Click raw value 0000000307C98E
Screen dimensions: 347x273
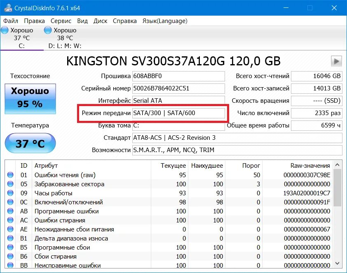pos(307,175)
